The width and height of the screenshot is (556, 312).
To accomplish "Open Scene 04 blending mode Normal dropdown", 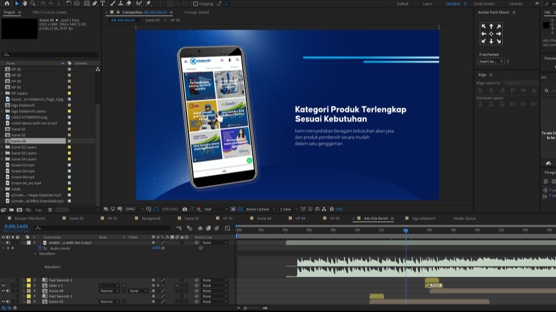I will coord(109,291).
